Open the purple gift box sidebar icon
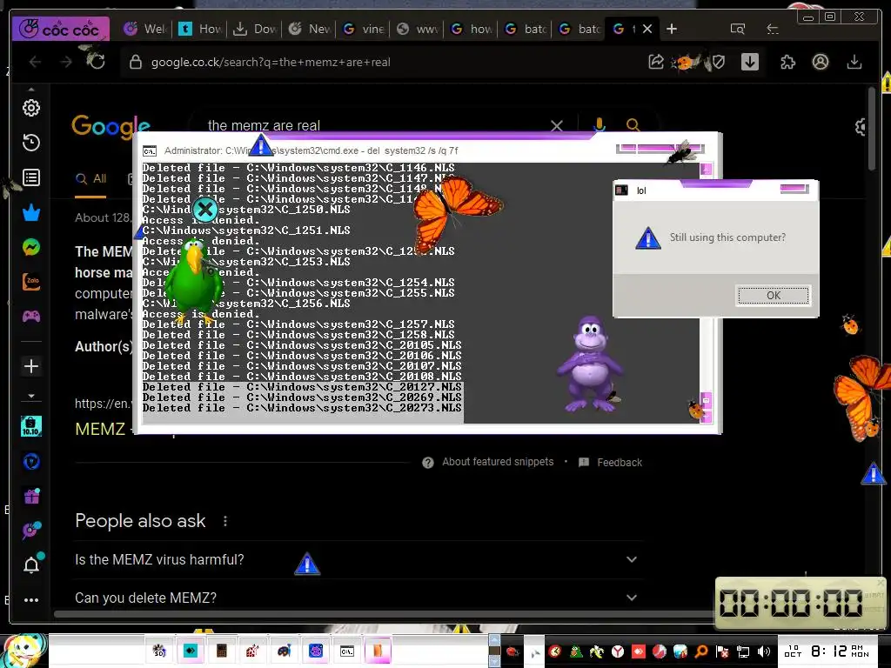This screenshot has width=891, height=668. click(31, 497)
